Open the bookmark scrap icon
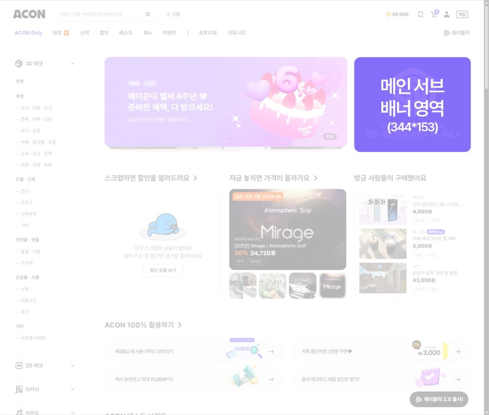The height and width of the screenshot is (415, 489). [420, 14]
